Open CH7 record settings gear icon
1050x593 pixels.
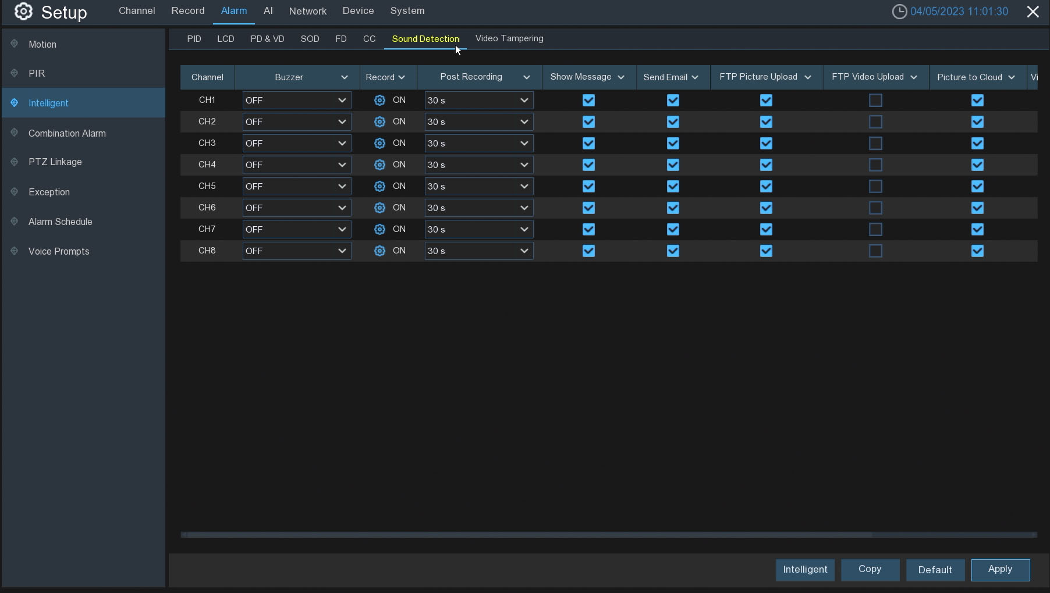click(379, 230)
